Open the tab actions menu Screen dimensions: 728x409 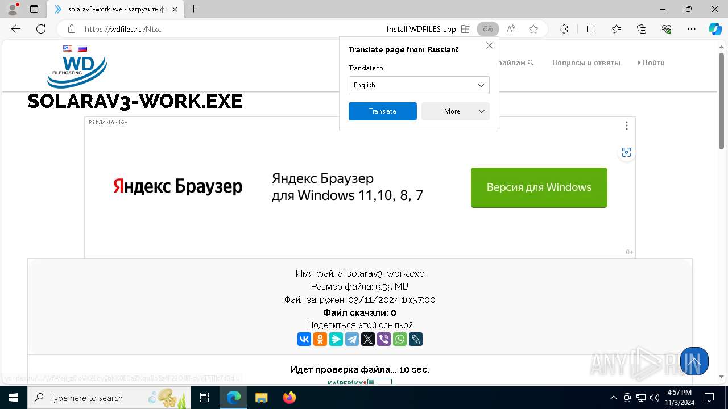click(x=34, y=9)
